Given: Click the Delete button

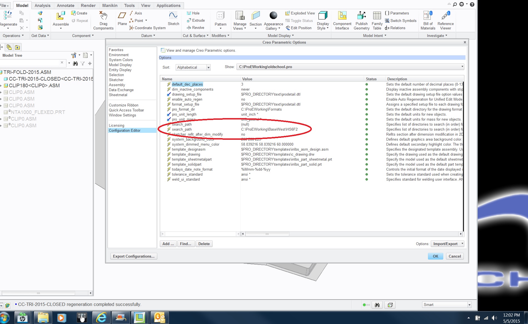Looking at the screenshot, I should click(x=204, y=244).
